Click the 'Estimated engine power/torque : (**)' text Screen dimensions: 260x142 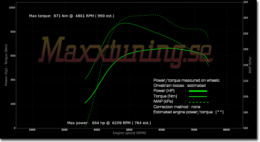click(x=188, y=112)
